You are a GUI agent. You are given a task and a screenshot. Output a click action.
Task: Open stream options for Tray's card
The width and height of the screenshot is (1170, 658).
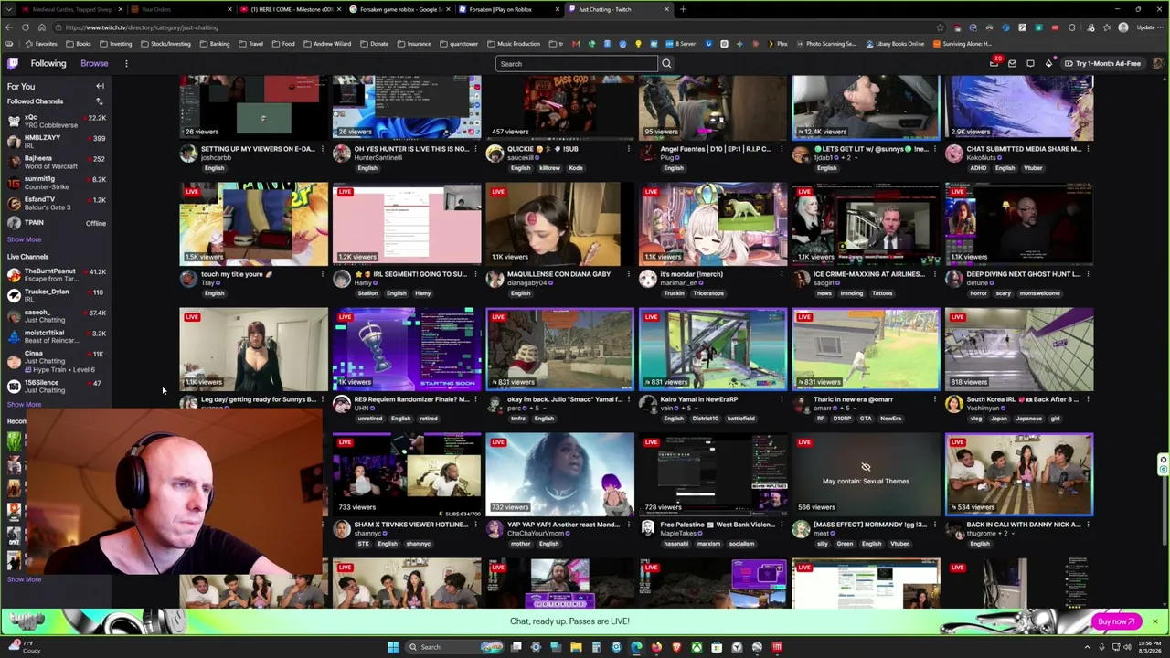(x=323, y=274)
